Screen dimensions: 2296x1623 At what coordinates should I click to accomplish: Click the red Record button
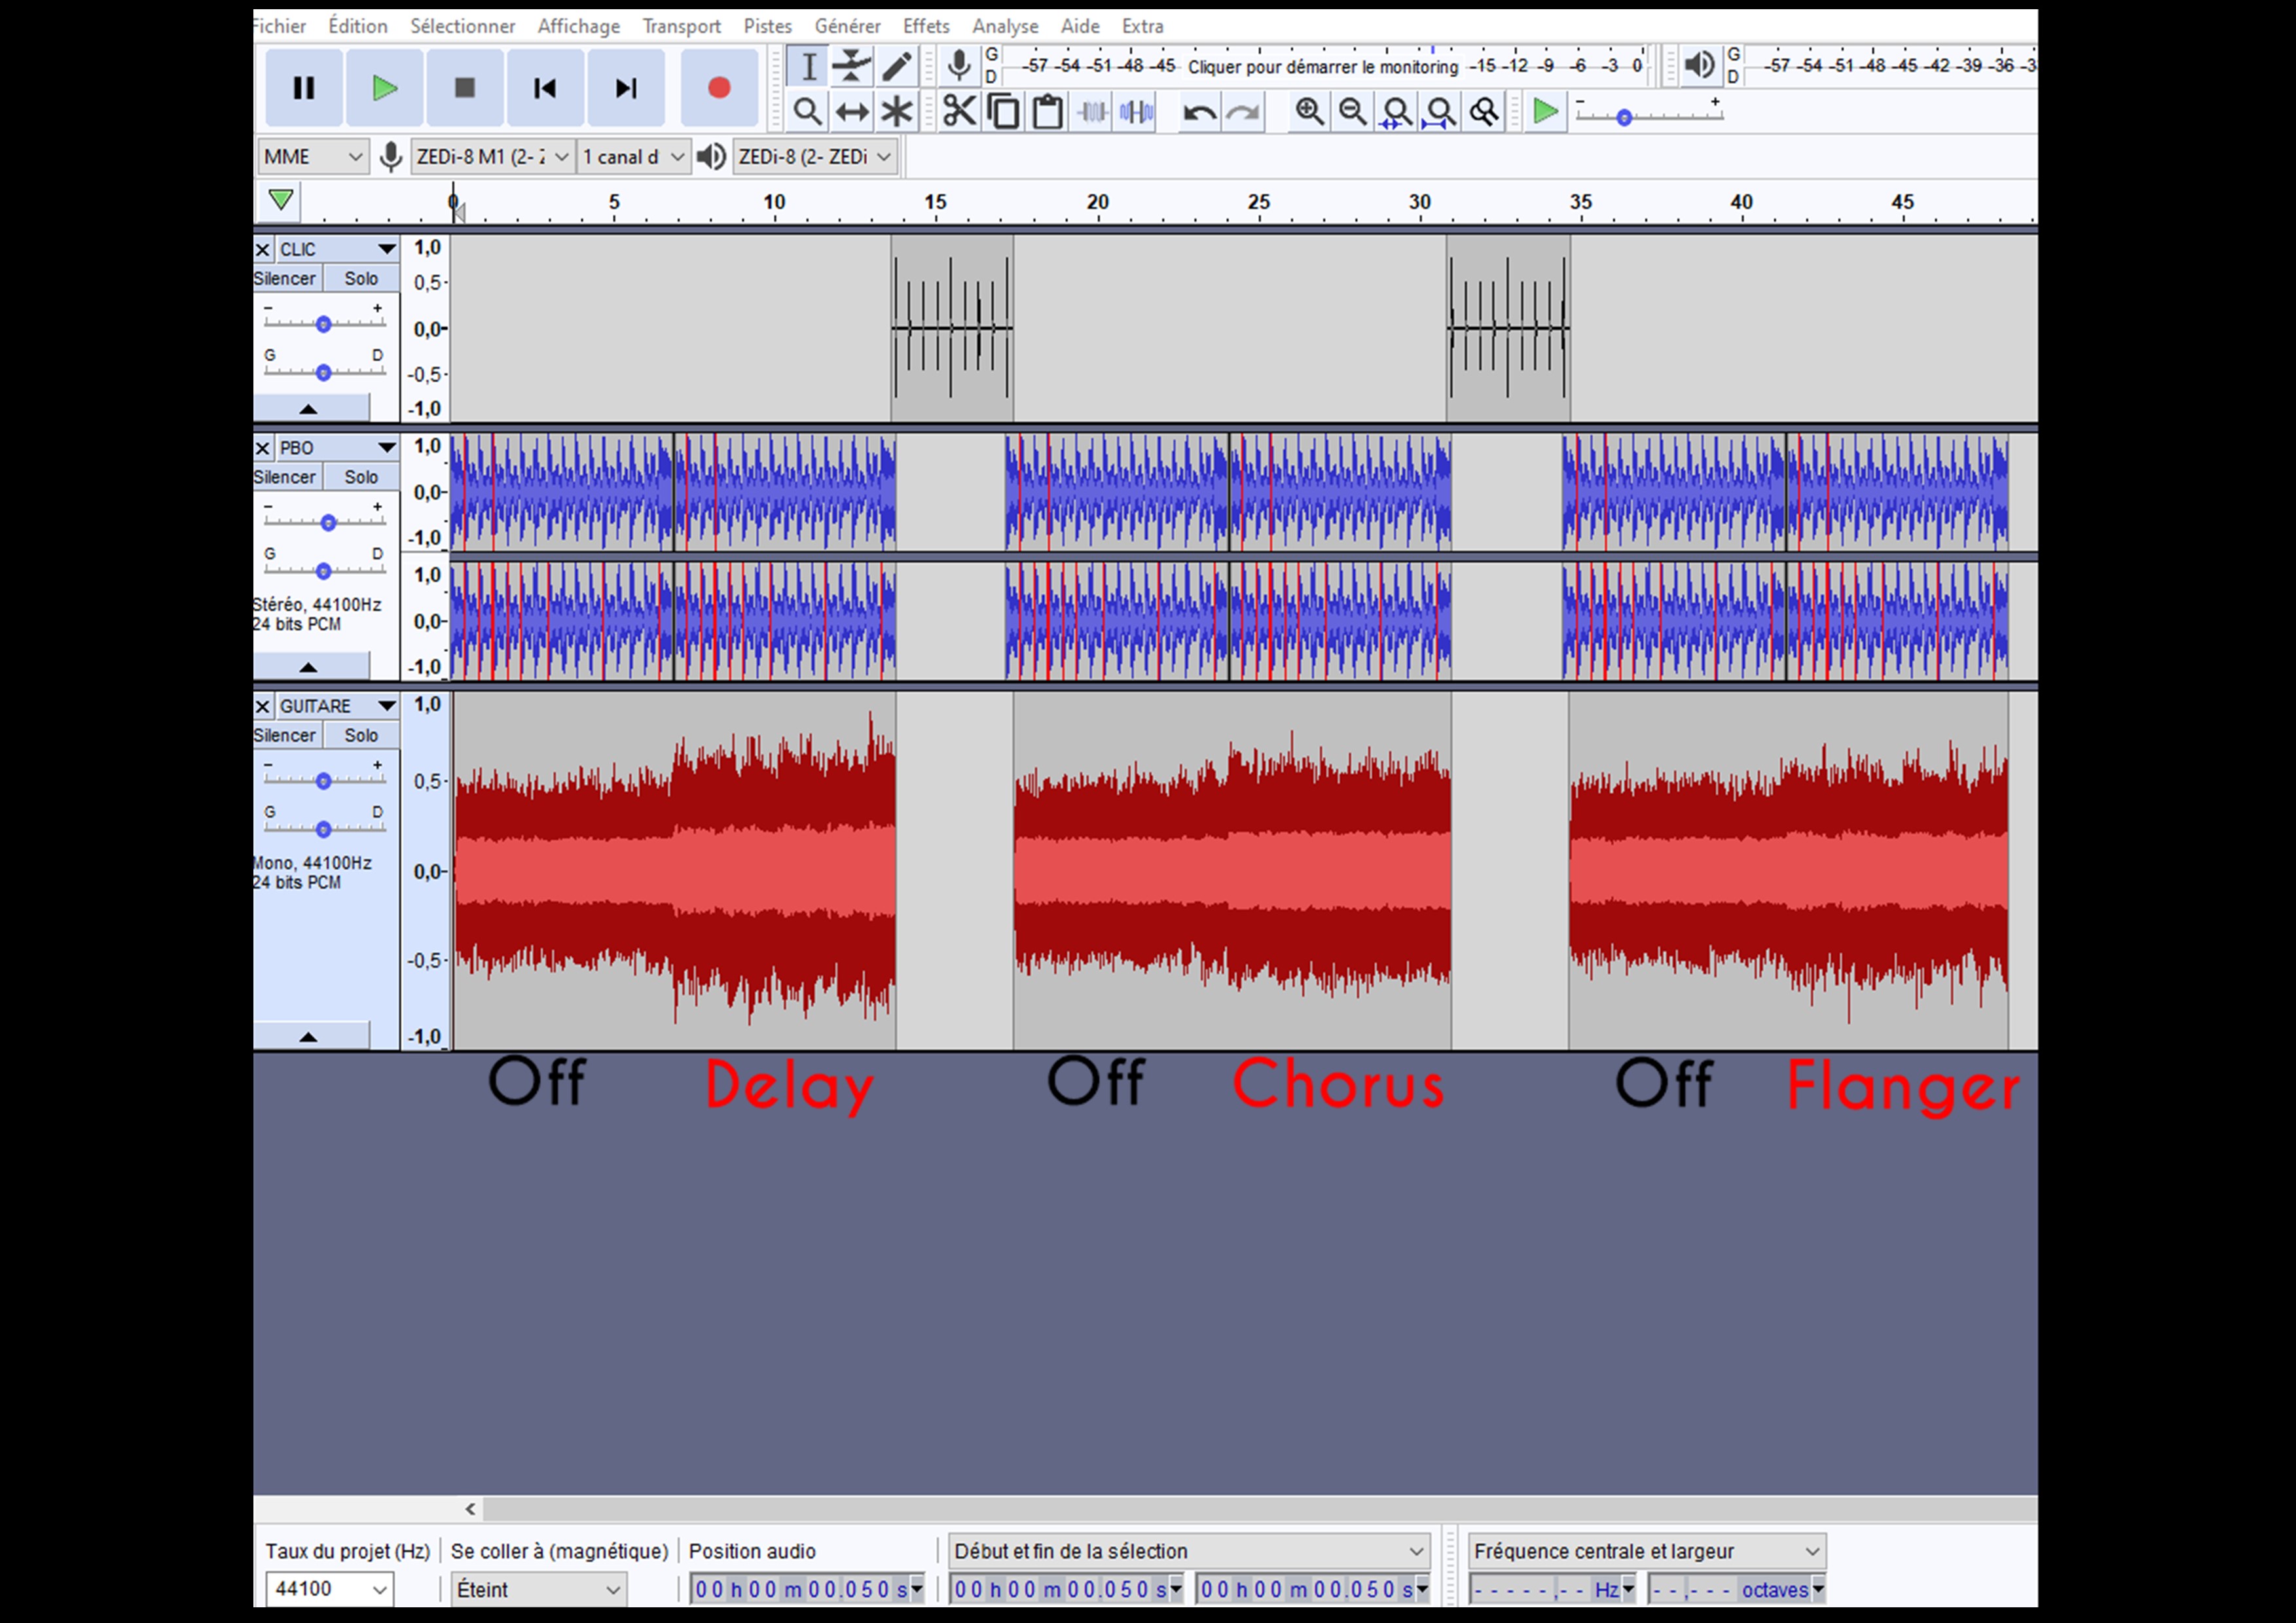(x=718, y=88)
